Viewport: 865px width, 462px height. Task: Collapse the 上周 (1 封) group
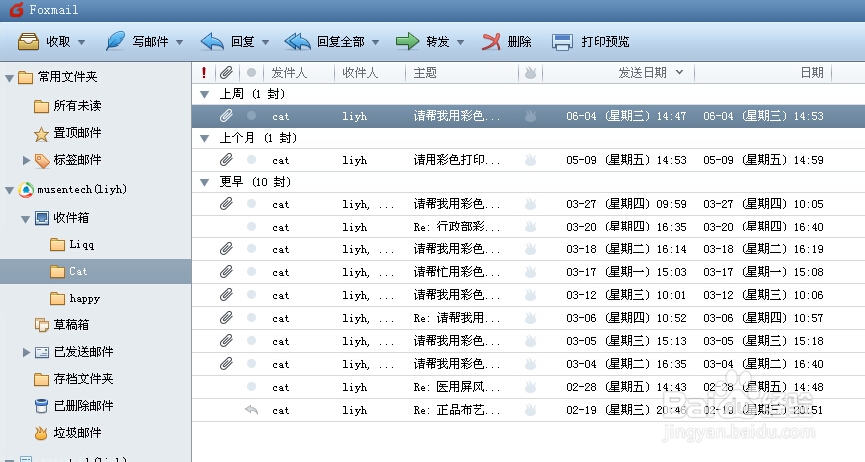[x=204, y=94]
